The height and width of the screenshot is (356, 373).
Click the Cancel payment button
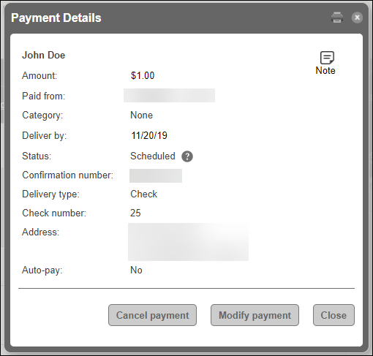click(152, 315)
